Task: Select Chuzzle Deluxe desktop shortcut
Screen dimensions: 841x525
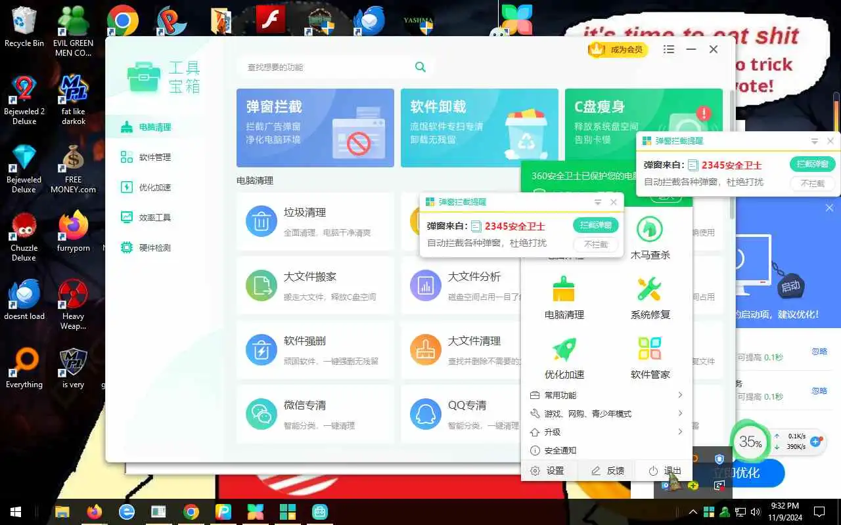Action: [x=24, y=238]
